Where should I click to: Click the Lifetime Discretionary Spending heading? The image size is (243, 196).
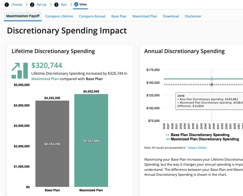point(53,51)
